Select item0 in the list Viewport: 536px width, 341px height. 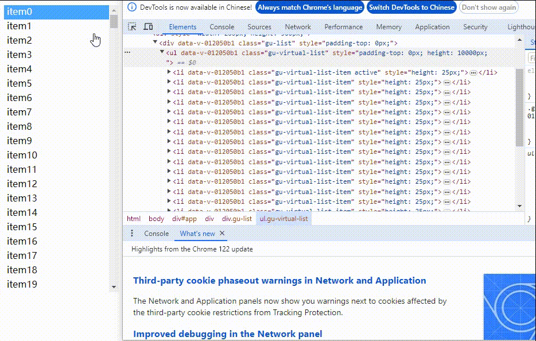click(56, 11)
